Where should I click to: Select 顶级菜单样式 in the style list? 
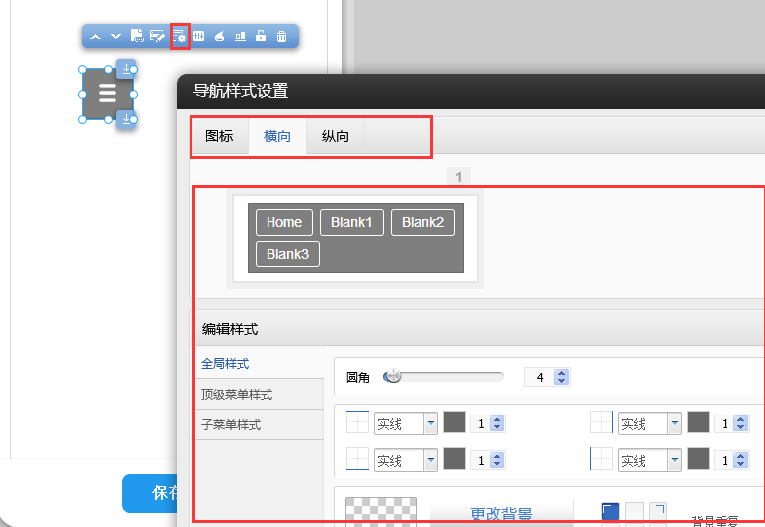tap(237, 395)
